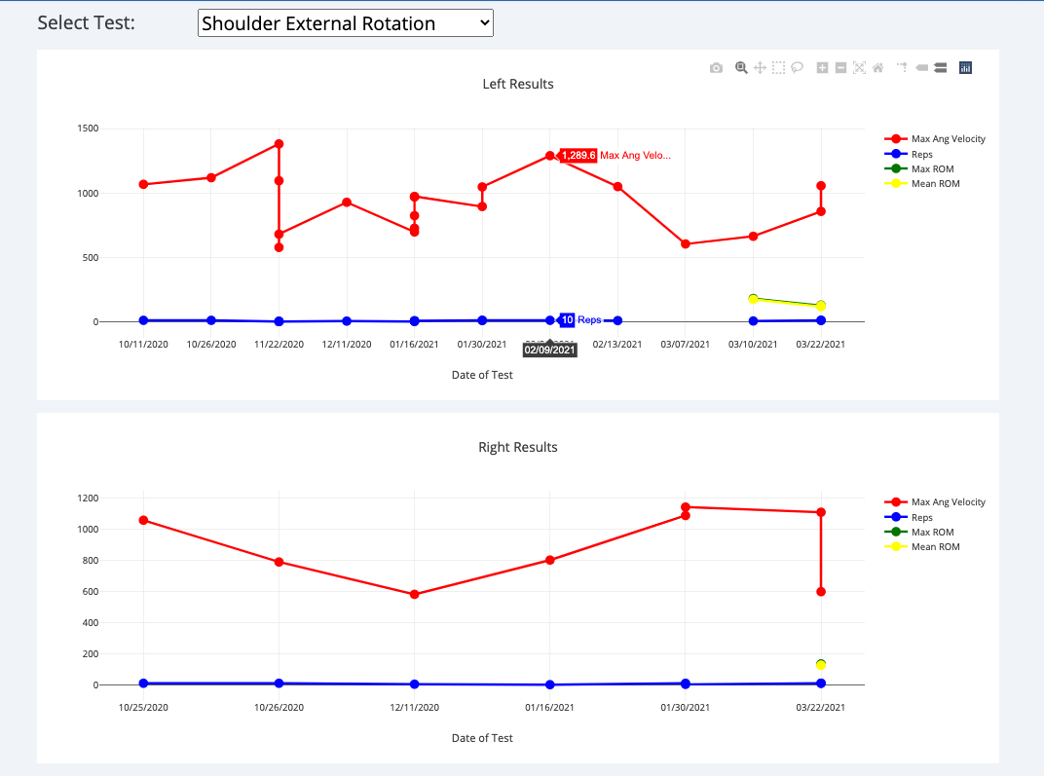1044x776 pixels.
Task: Click the Autoscale icon in chart toolbar
Action: tap(859, 68)
